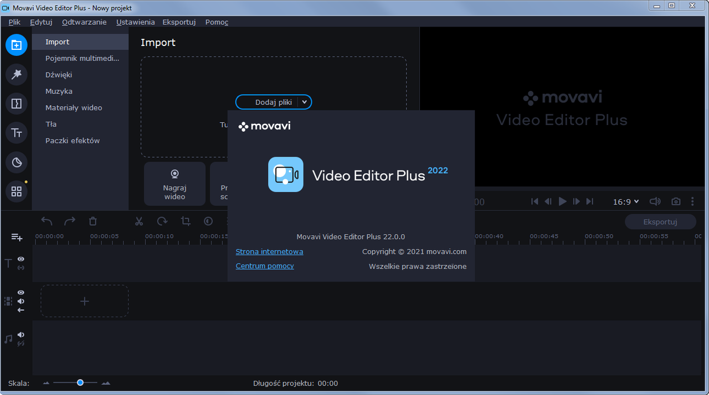Image resolution: width=709 pixels, height=395 pixels.
Task: Open the preview three-dot options menu
Action: coord(693,202)
